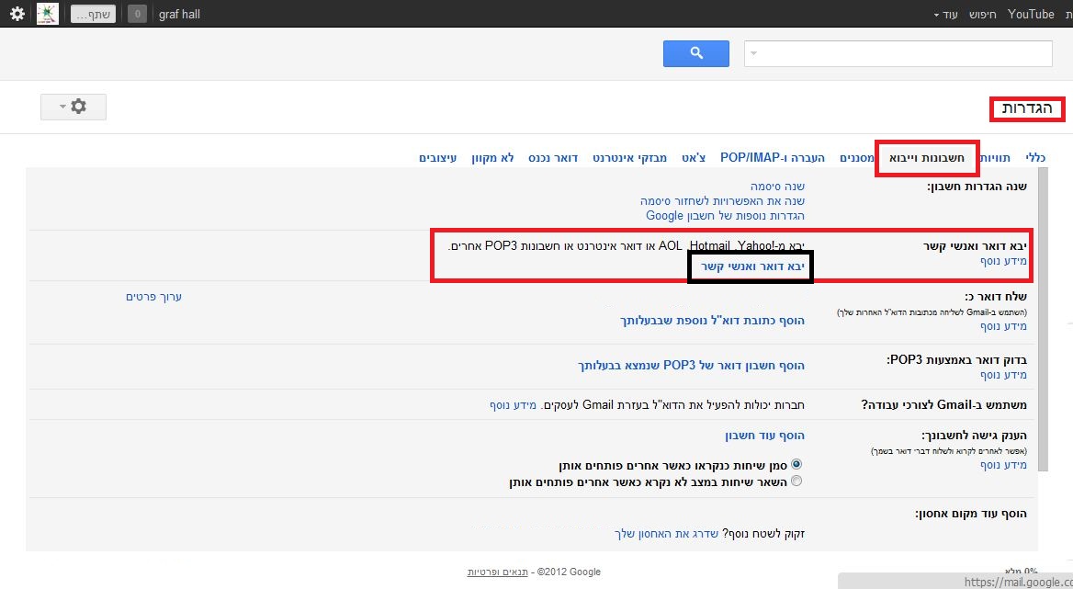Click "הוסף חשבון דואר של POP3 שנמצא בבעלותך"
The height and width of the screenshot is (589, 1073).
click(x=691, y=366)
